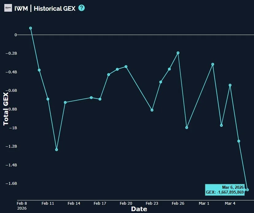Click the Feb 26 peak data point near -0.2B
254x213 pixels.
(x=178, y=53)
